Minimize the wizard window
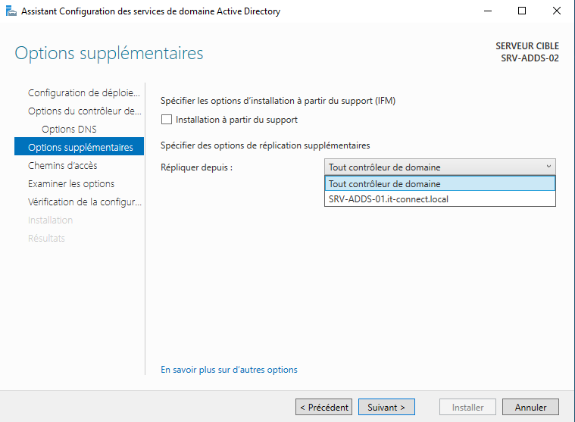The height and width of the screenshot is (422, 575). pyautogui.click(x=487, y=11)
